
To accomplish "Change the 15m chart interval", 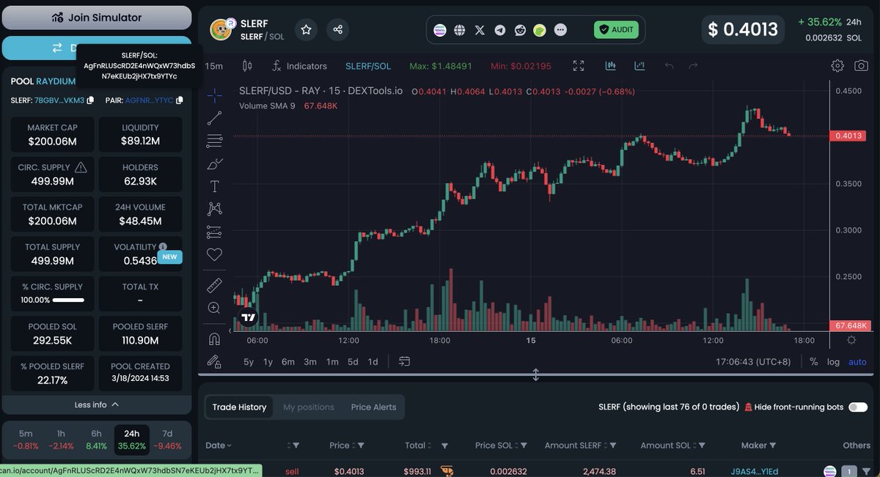I will pyautogui.click(x=214, y=66).
